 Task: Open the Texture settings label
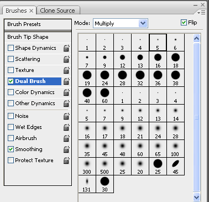[x=24, y=70]
